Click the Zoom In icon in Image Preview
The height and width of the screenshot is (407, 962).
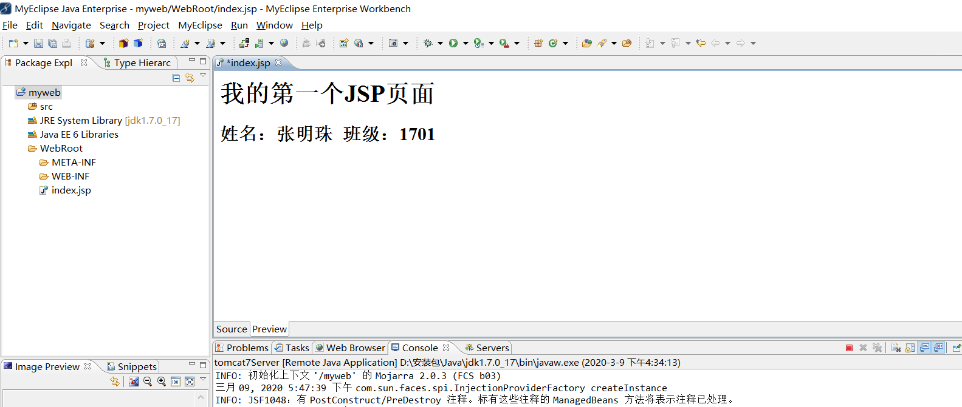click(x=162, y=382)
